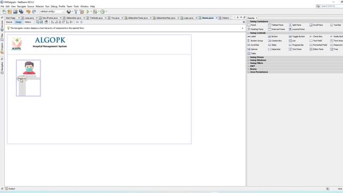Open the default config combo box
The width and height of the screenshot is (343, 193).
(x=52, y=12)
